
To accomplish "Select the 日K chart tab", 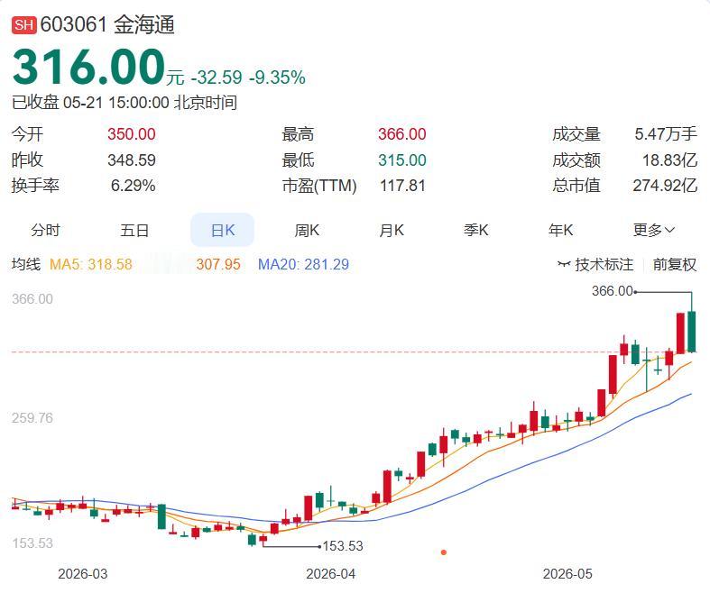I will [x=222, y=230].
